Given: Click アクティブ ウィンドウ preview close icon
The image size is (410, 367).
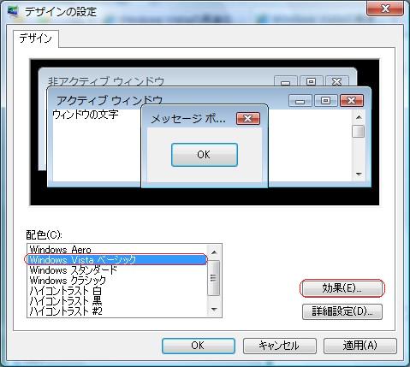Looking at the screenshot, I should pyautogui.click(x=352, y=101).
